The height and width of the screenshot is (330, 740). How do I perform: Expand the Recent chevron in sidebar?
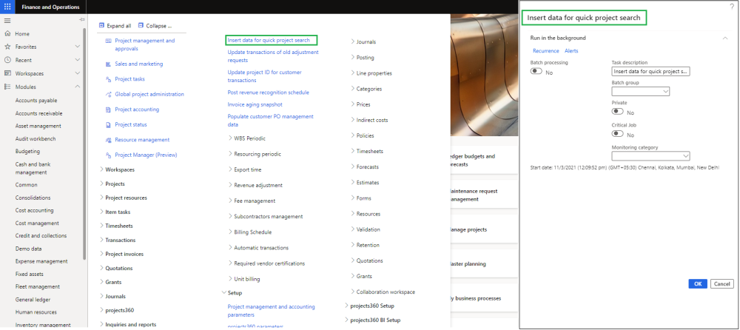coord(78,60)
